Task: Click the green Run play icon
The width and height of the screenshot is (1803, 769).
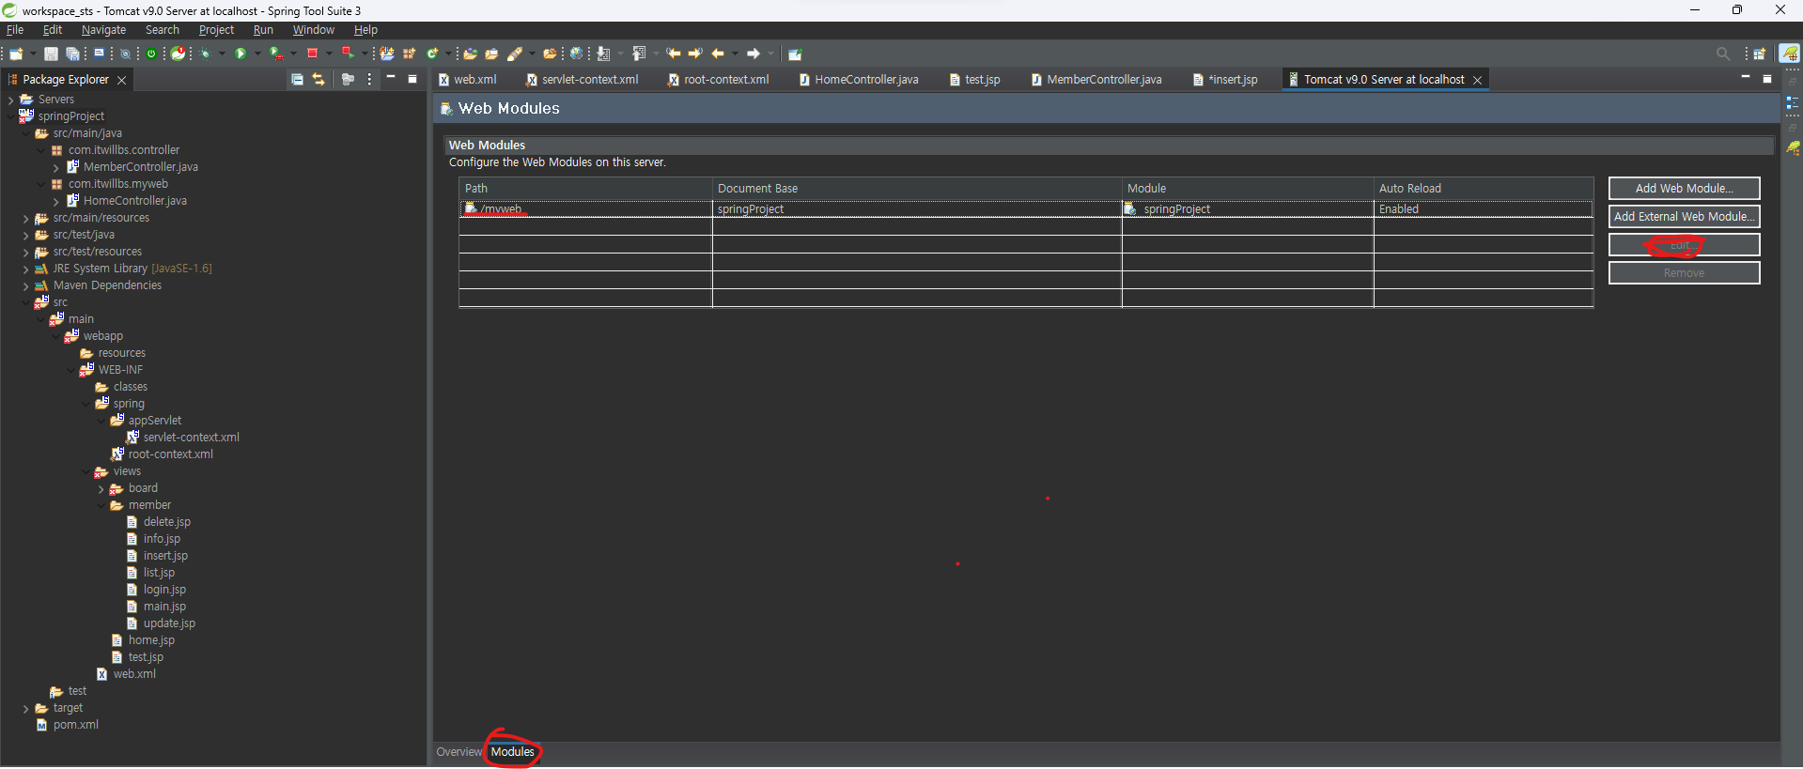Action: click(241, 54)
